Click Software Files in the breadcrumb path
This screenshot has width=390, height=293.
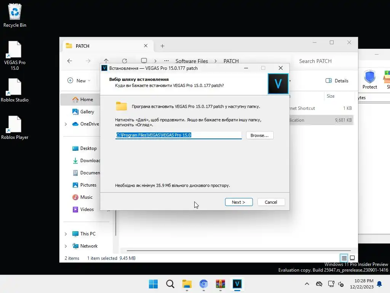[192, 61]
